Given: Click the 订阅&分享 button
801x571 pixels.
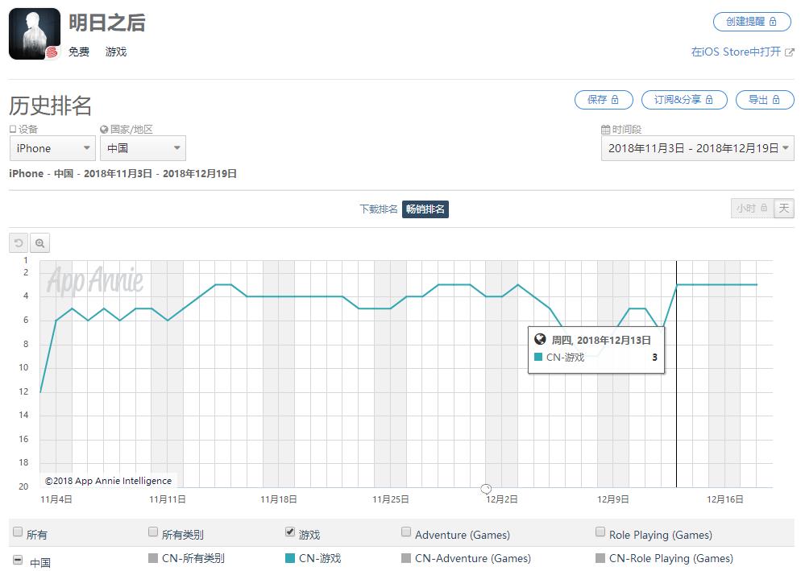Looking at the screenshot, I should pos(684,100).
